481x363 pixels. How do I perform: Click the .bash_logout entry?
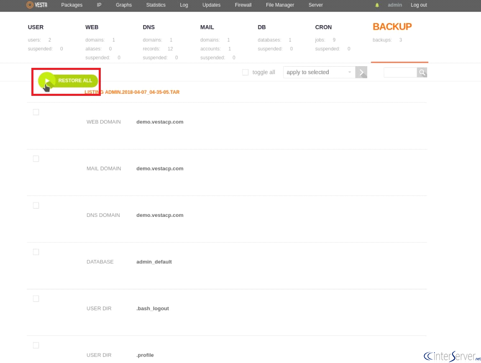[153, 309]
